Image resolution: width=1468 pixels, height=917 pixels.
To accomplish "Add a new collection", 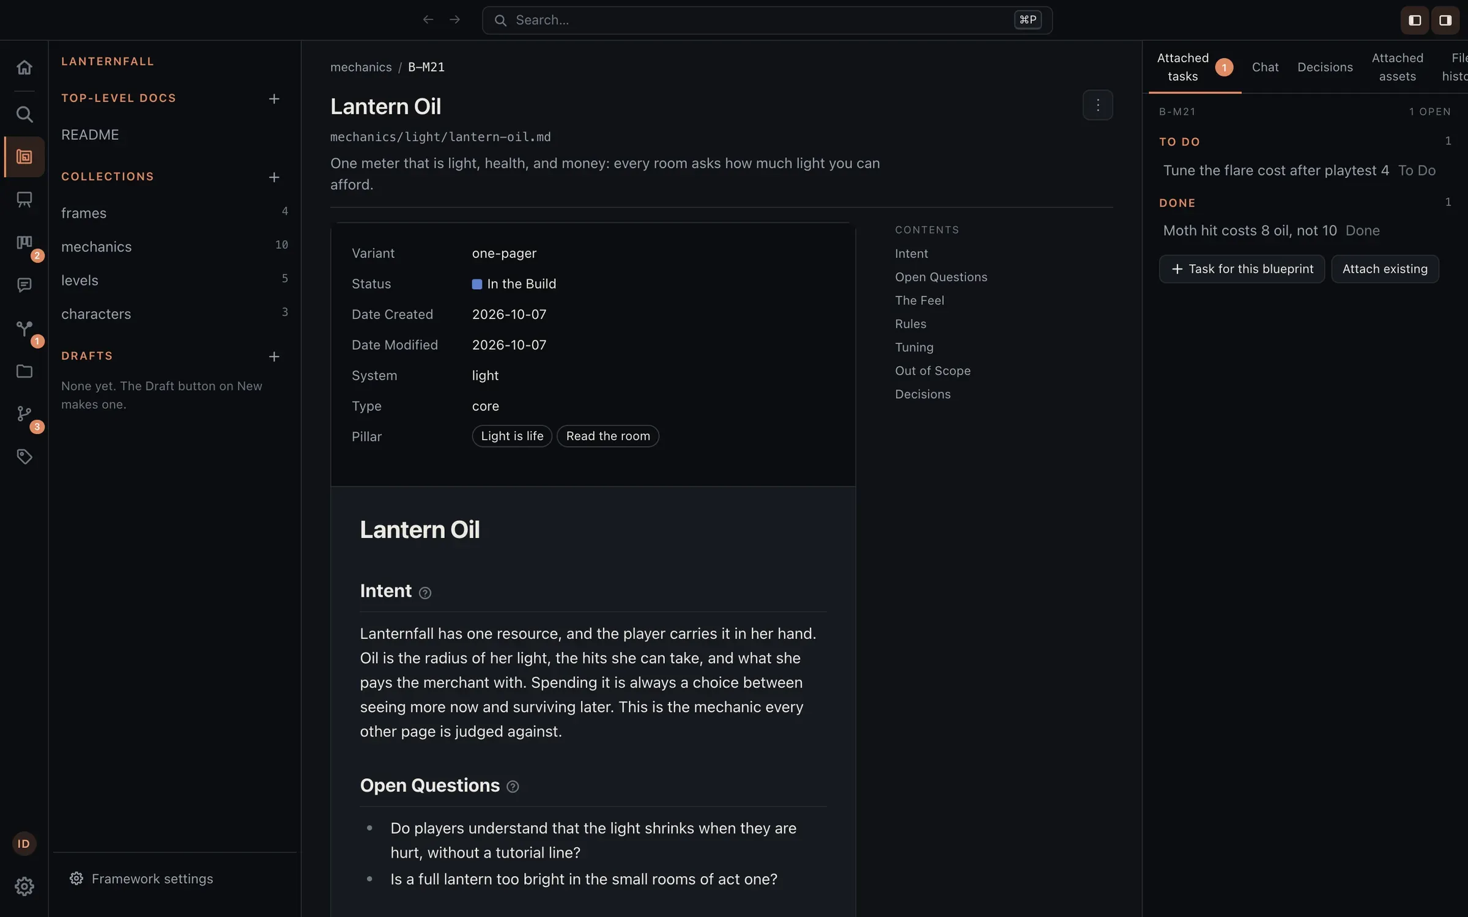I will [274, 177].
